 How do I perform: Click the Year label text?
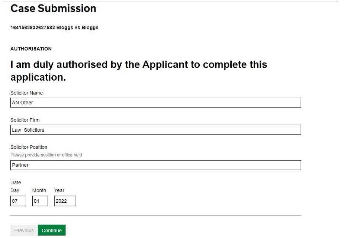pyautogui.click(x=59, y=190)
